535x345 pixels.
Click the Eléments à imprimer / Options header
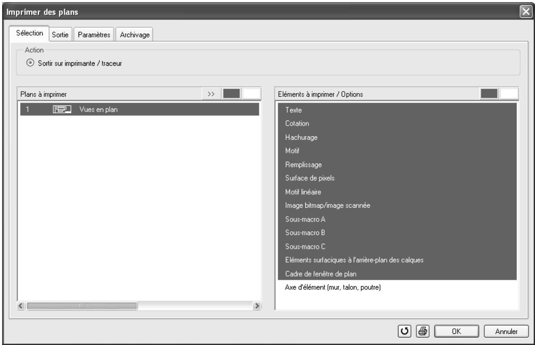click(x=377, y=94)
